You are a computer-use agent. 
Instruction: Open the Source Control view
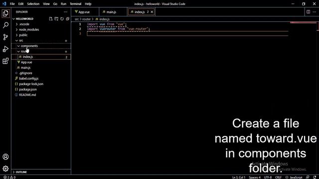click(5, 37)
